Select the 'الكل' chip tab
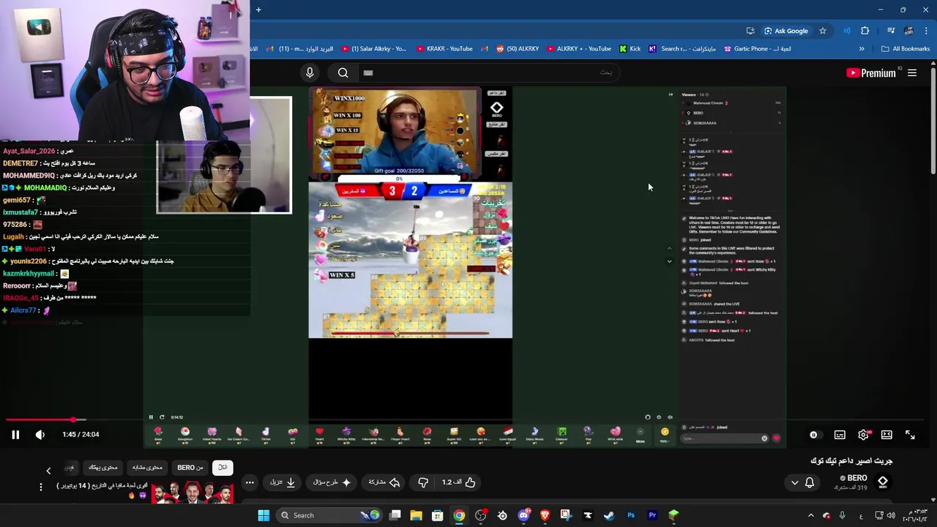The image size is (937, 527). tap(223, 468)
